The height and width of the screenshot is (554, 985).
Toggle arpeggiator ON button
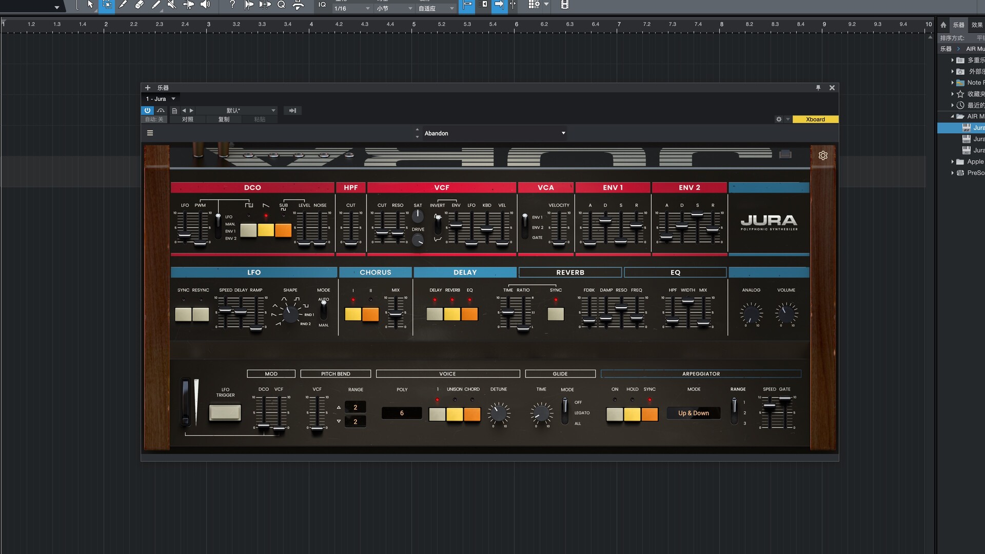pos(614,414)
